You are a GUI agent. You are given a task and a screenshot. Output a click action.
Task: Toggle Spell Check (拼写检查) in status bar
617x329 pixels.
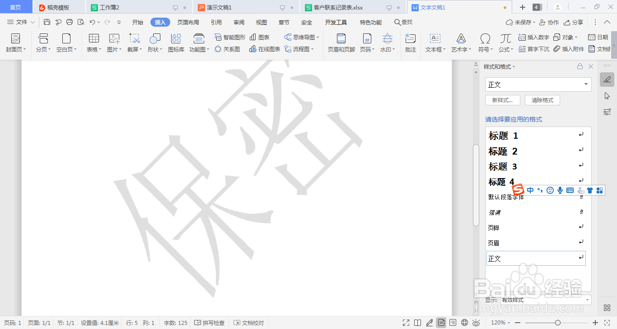[210, 323]
